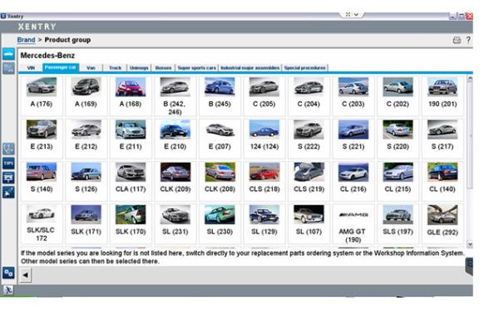The height and width of the screenshot is (312, 499).
Task: Click the AMG GT (190) logo tile
Action: point(353,224)
